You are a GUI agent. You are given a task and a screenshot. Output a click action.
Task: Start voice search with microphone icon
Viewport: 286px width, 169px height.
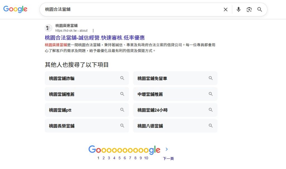(x=239, y=9)
